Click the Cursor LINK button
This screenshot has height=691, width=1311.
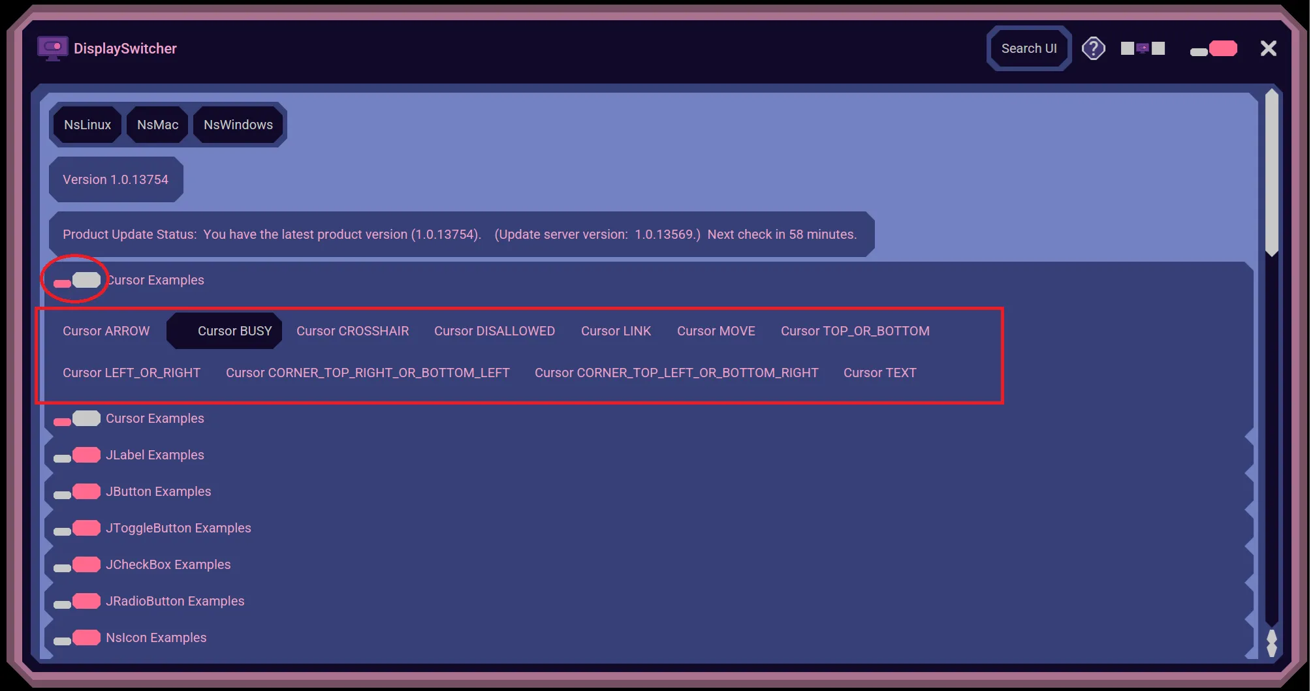pos(616,331)
